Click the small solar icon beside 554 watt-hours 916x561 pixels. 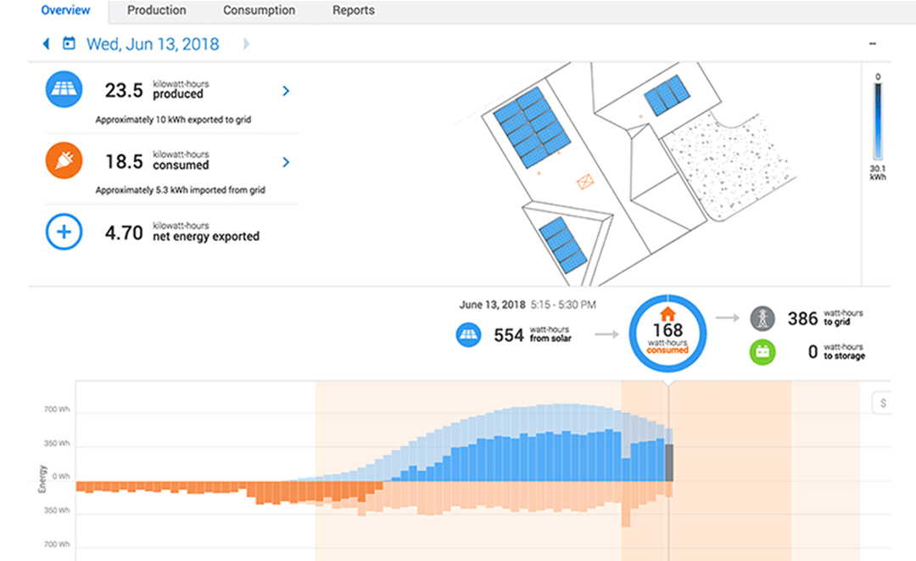pos(469,335)
